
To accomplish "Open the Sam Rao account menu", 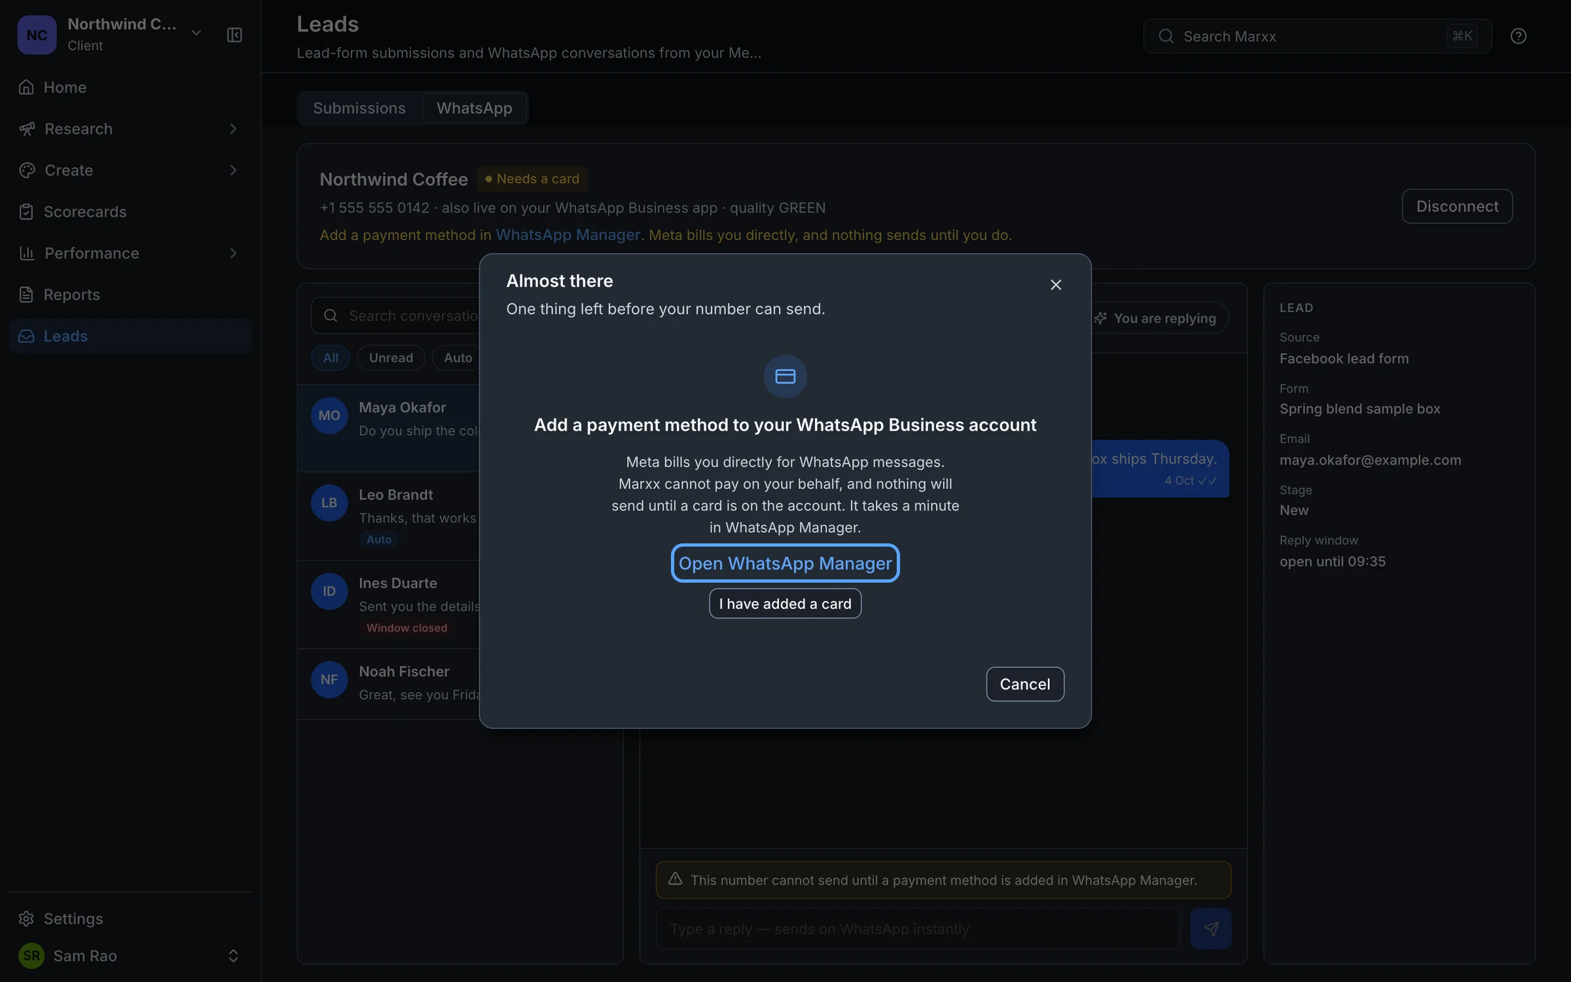I will (x=130, y=956).
